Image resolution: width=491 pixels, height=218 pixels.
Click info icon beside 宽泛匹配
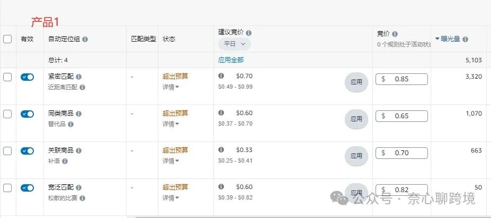coord(78,188)
